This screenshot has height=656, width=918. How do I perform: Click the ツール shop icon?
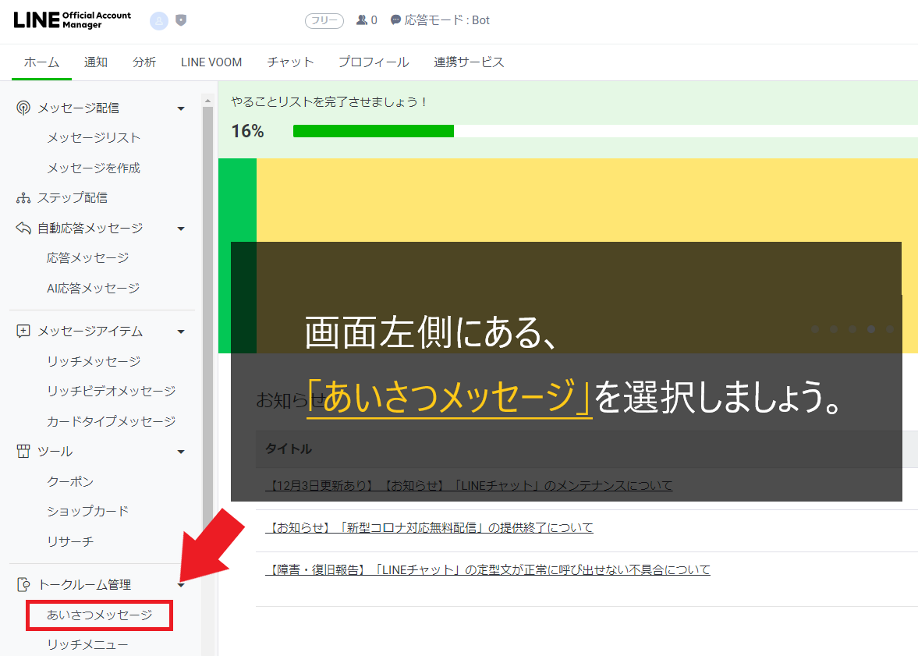[23, 452]
